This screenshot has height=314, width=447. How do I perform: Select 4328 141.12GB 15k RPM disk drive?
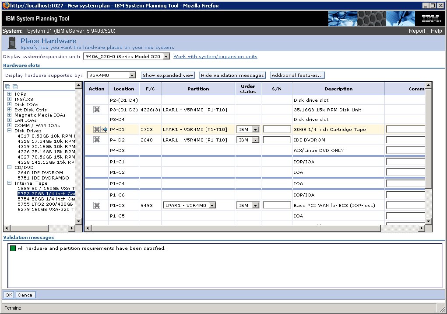[x=46, y=162]
